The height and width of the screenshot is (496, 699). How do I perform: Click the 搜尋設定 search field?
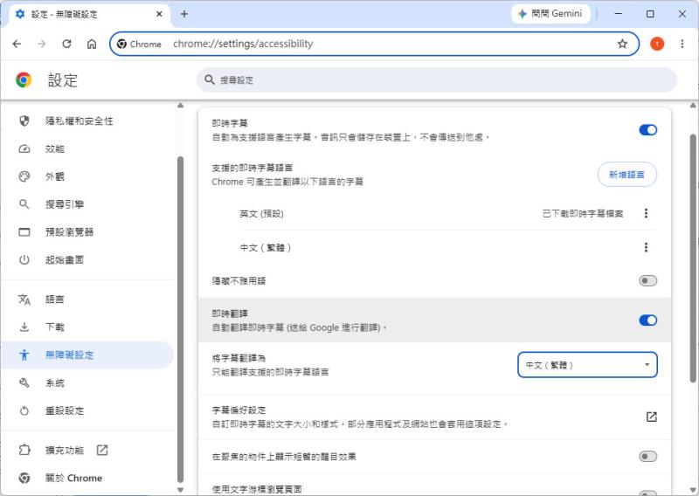437,79
